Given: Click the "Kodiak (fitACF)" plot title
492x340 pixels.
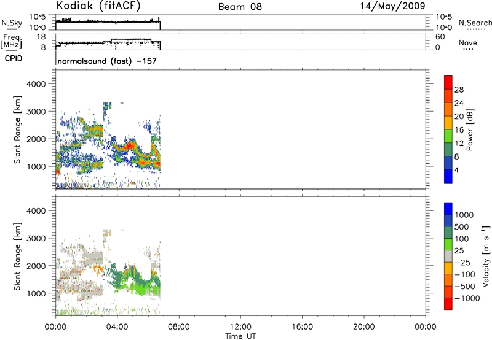Looking at the screenshot, I should click(98, 6).
